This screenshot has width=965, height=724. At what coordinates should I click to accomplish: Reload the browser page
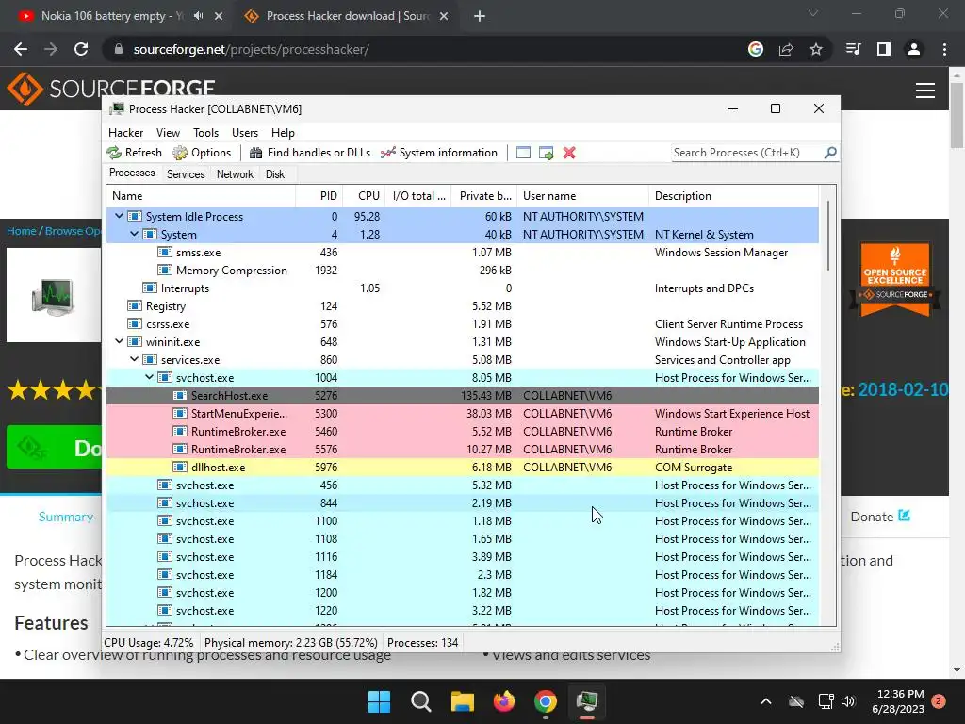[81, 49]
